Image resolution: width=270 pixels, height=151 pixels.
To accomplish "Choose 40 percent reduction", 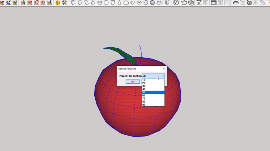I will tap(153, 89).
